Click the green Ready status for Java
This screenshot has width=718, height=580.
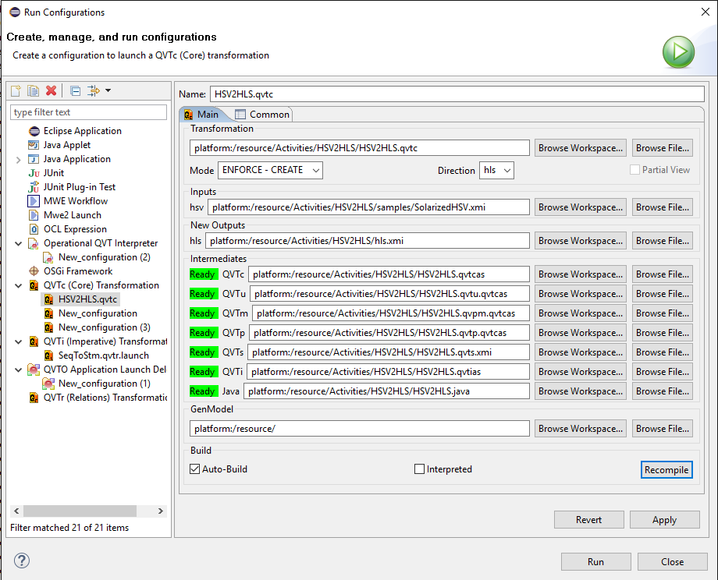(x=203, y=391)
